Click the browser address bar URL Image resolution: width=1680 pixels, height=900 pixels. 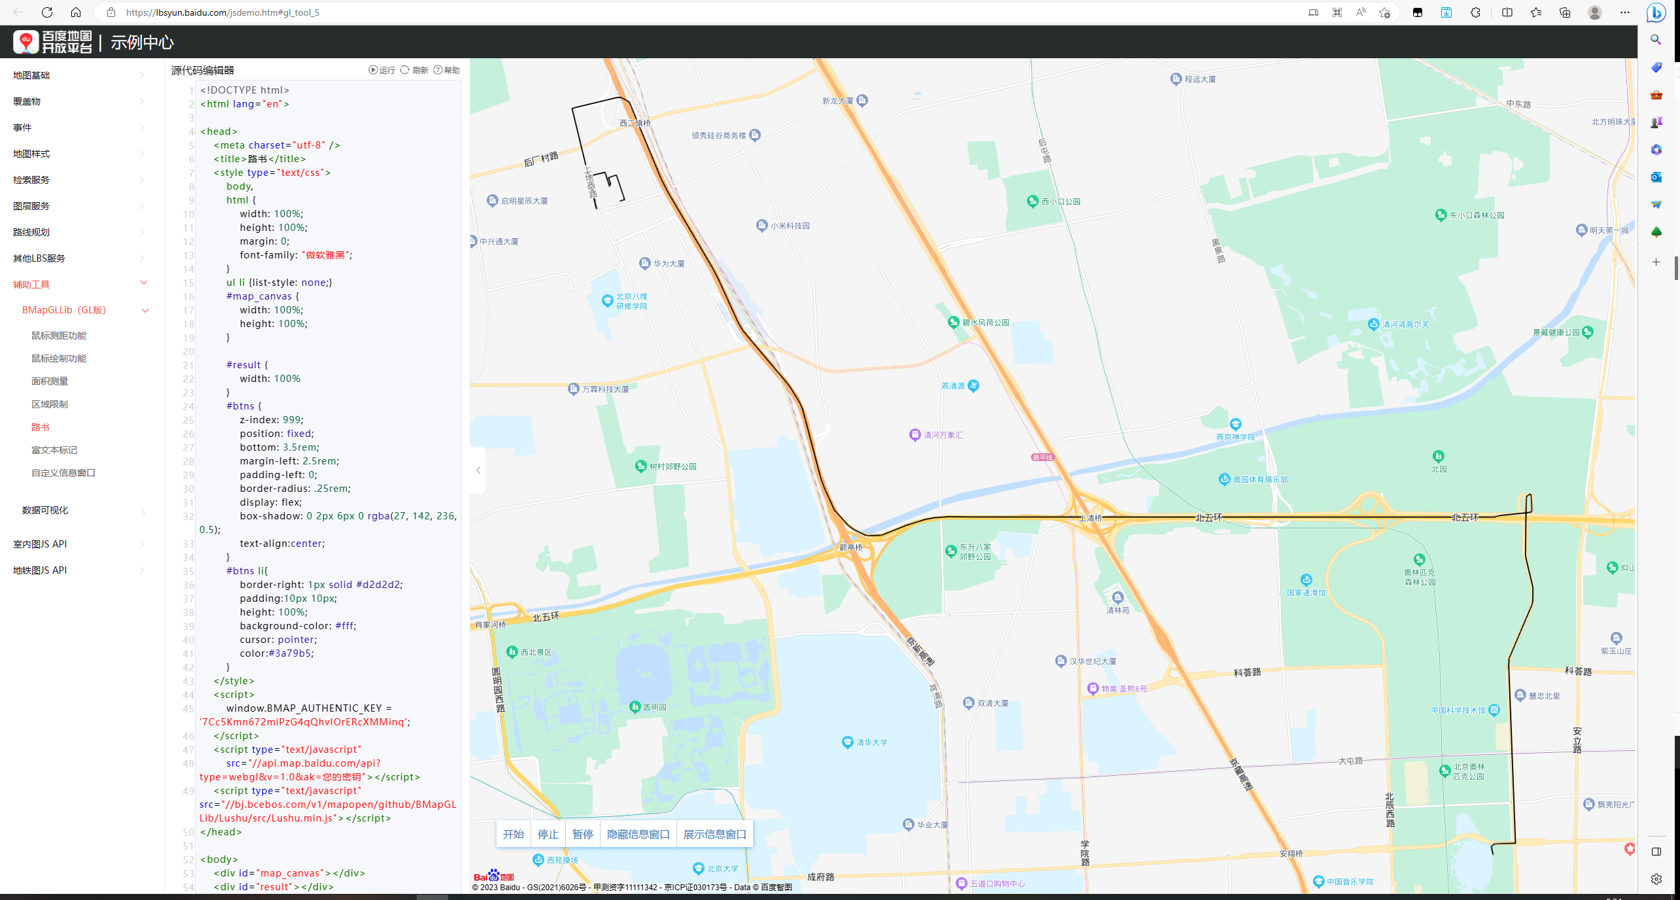click(222, 12)
